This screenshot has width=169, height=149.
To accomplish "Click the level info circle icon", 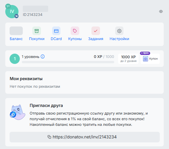I will [43, 57].
